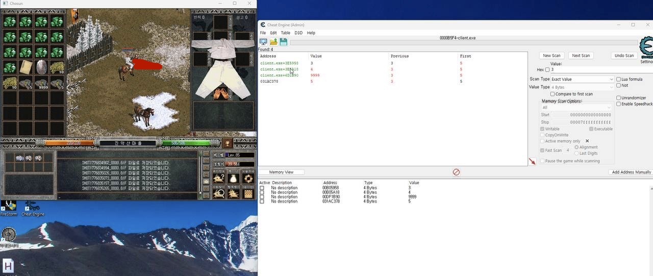Screen dimensions: 653x276
Task: Open the D3D menu
Action: [298, 33]
